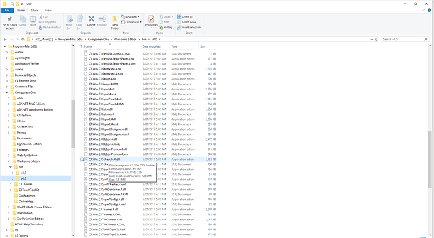Create a New folder
This screenshot has height=238, width=434.
pos(115,22)
